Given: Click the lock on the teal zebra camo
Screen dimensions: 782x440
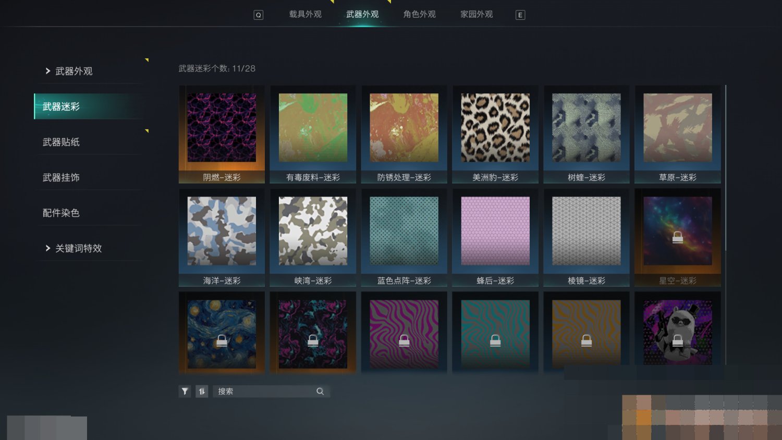Looking at the screenshot, I should (x=495, y=340).
